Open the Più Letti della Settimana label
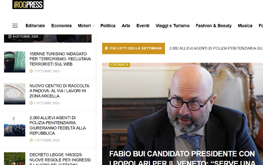The width and height of the screenshot is (263, 165). click(x=133, y=48)
